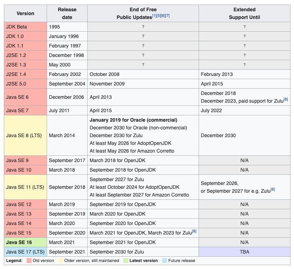Select the Java SE 6 version cell

[26, 97]
